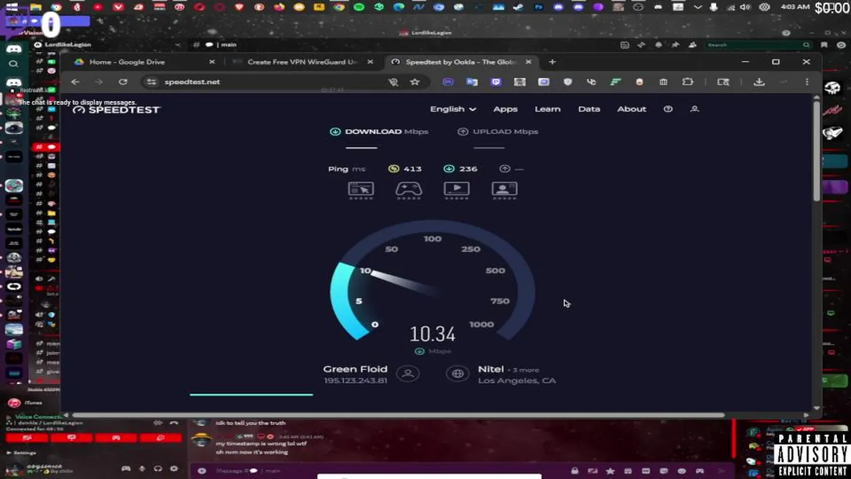The width and height of the screenshot is (851, 479).
Task: Click Green Floid provider name
Action: point(355,369)
